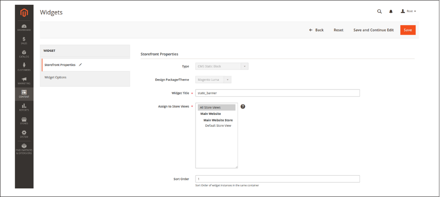Image resolution: width=440 pixels, height=197 pixels.
Task: Open the Catalog sidebar menu
Action: click(24, 54)
